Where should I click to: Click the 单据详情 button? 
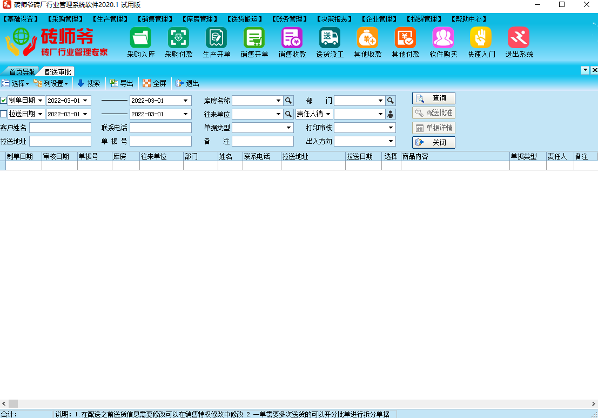tap(434, 128)
